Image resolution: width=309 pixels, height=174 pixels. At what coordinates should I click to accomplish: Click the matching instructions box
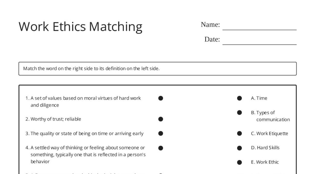(x=158, y=69)
